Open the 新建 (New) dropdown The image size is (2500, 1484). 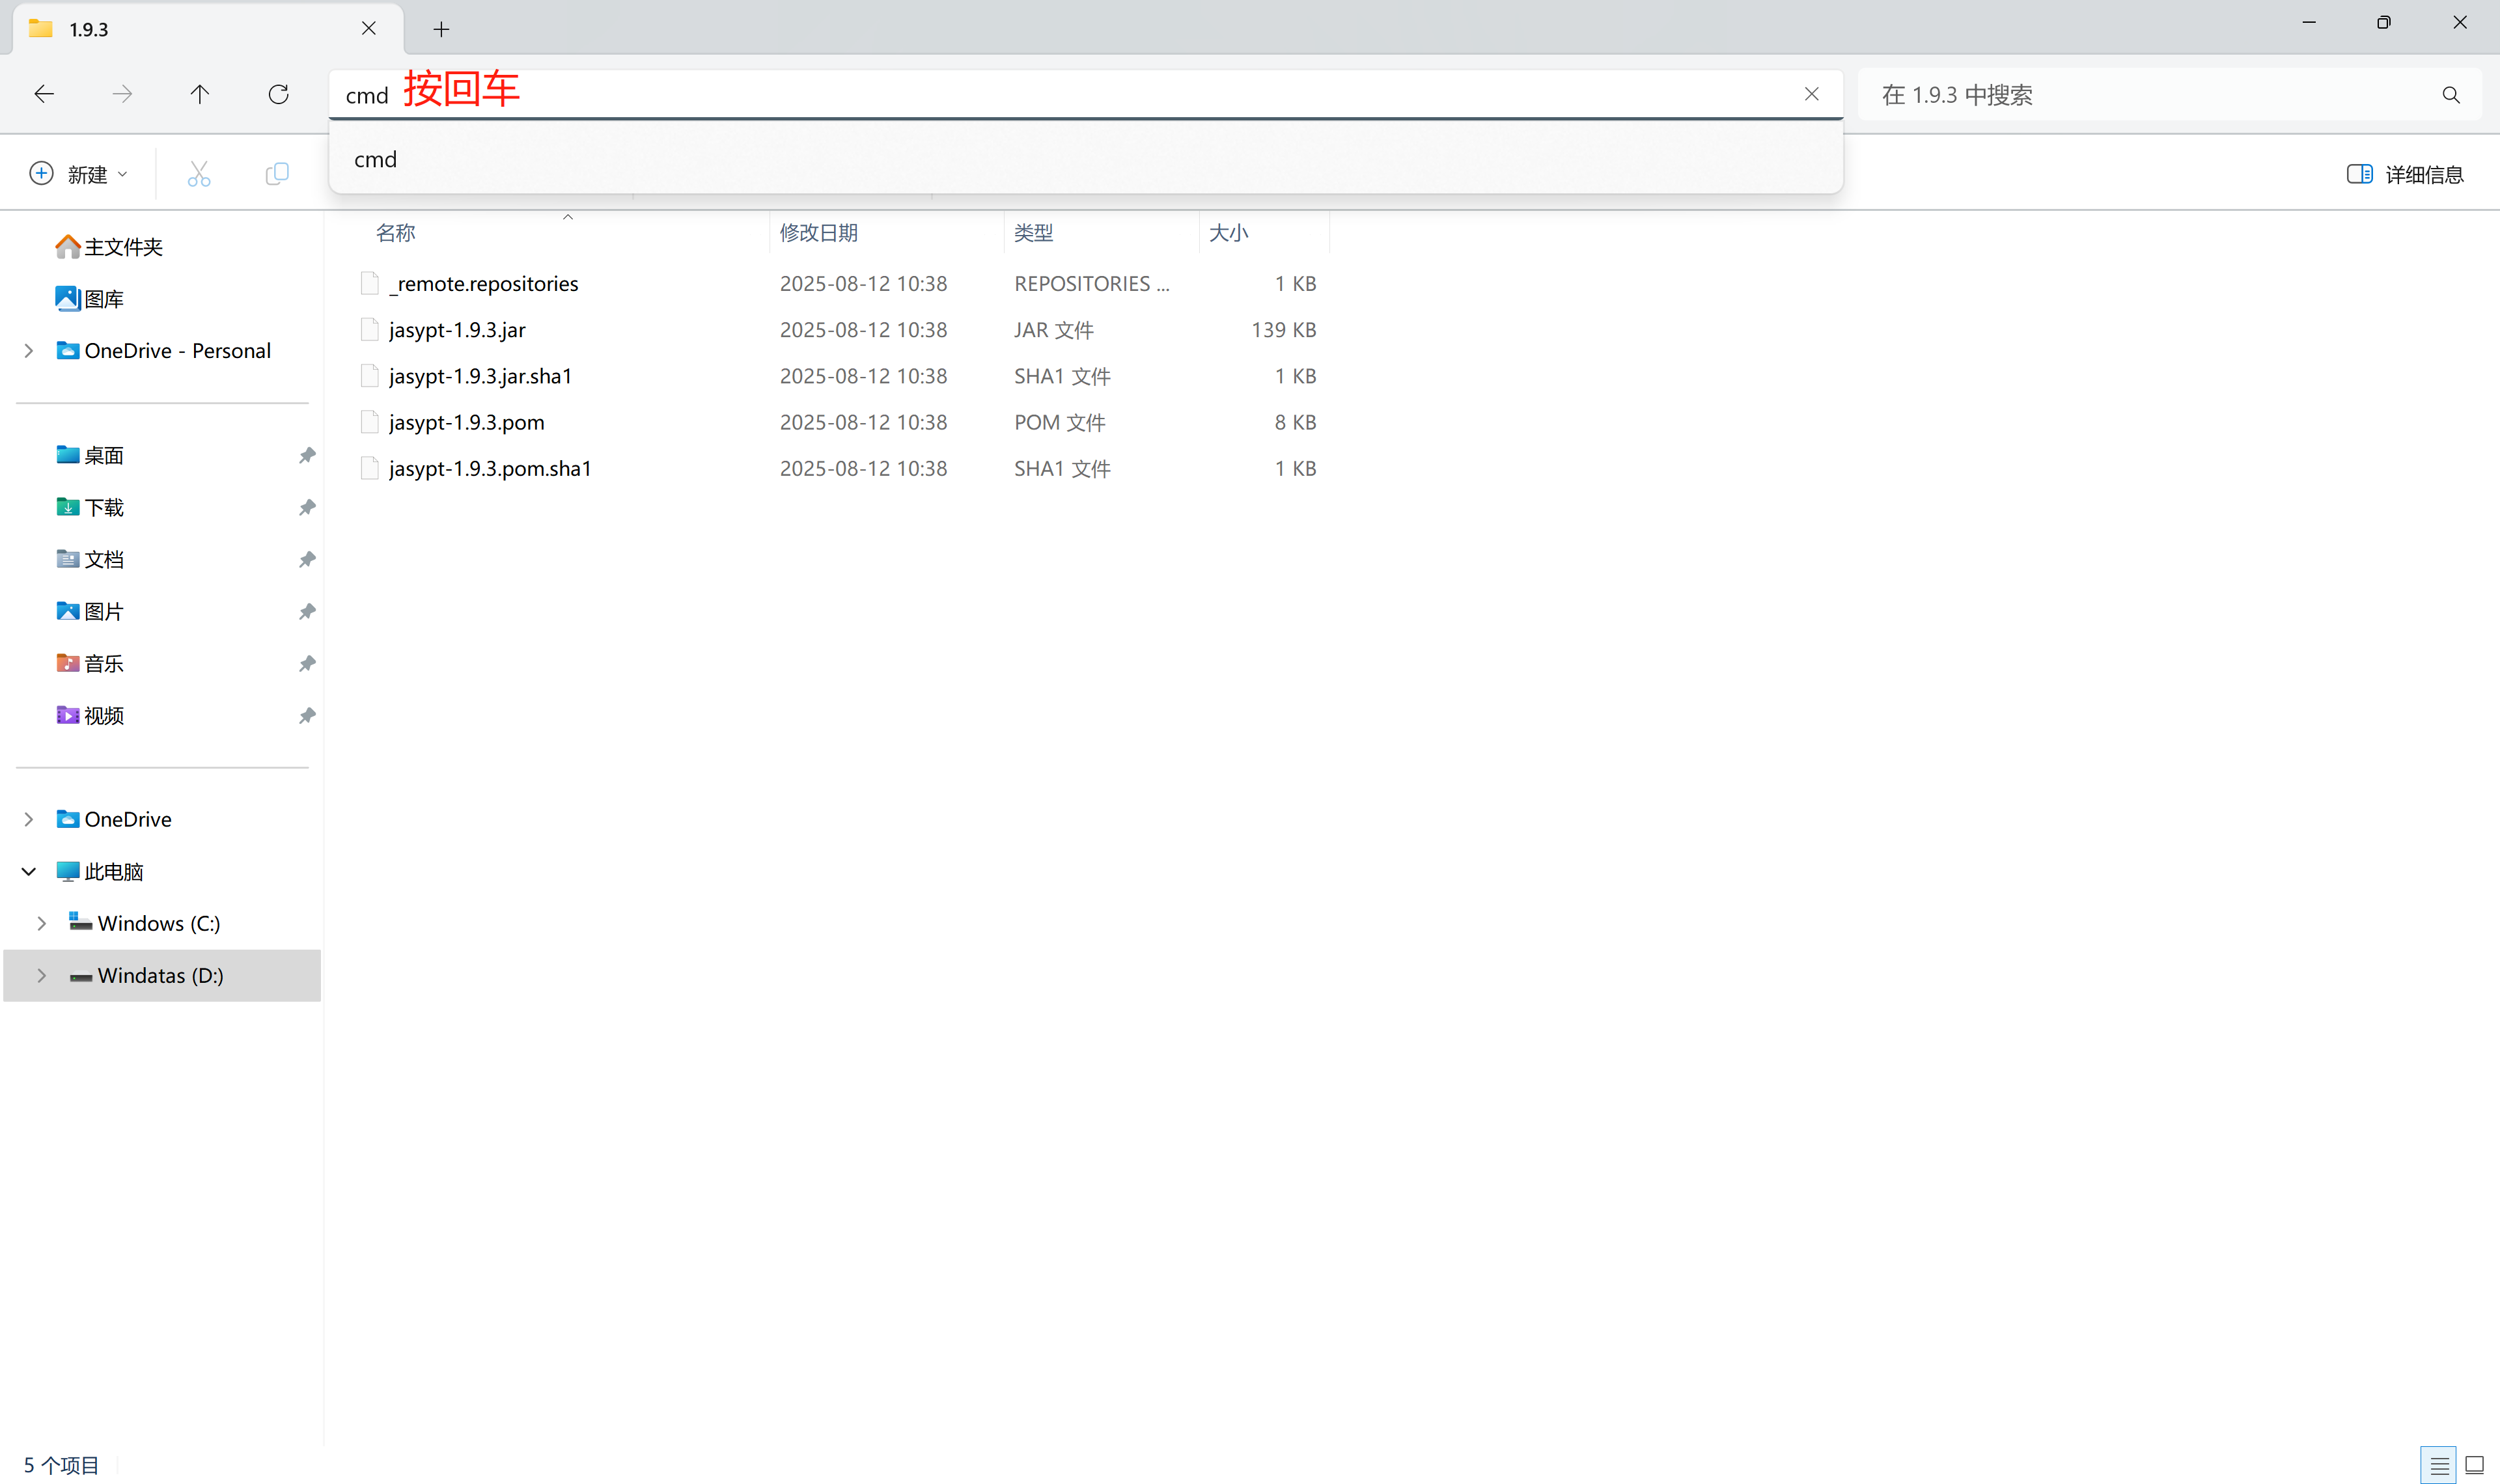click(79, 174)
